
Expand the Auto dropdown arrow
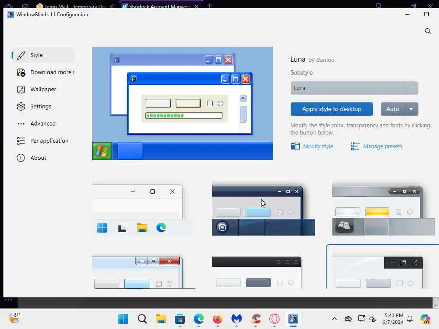tap(411, 109)
